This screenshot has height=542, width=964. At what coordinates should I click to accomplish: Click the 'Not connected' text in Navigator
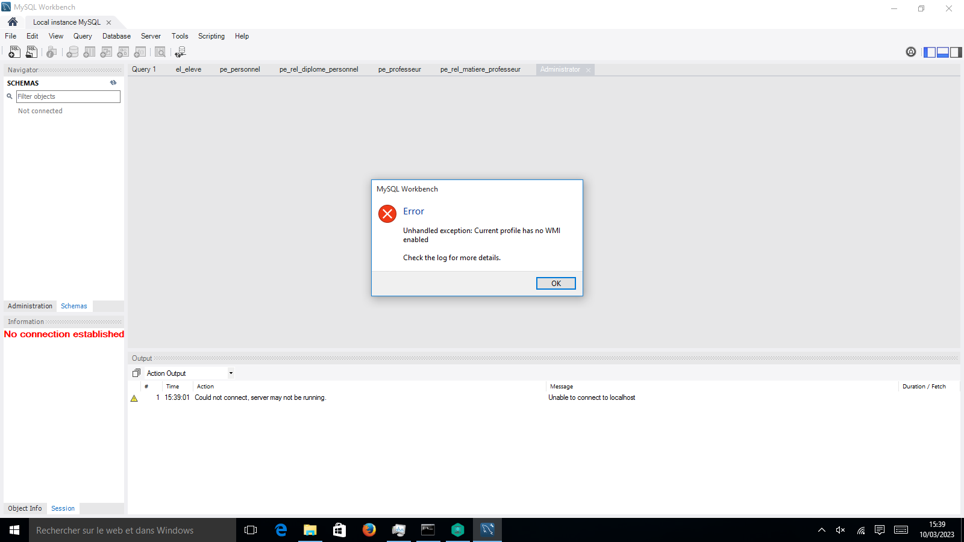tap(40, 111)
